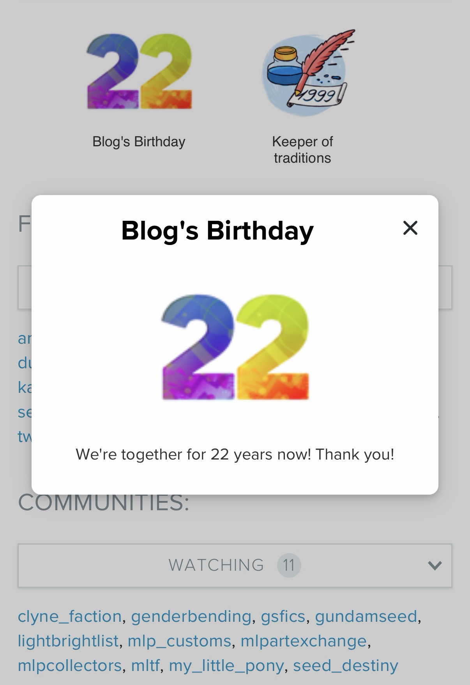Open the lightbrightlist community link
The image size is (470, 685).
pos(68,641)
